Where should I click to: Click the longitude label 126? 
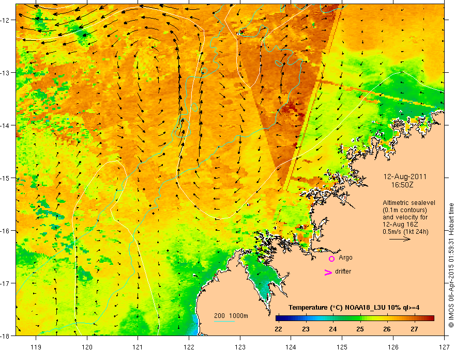point(393,347)
